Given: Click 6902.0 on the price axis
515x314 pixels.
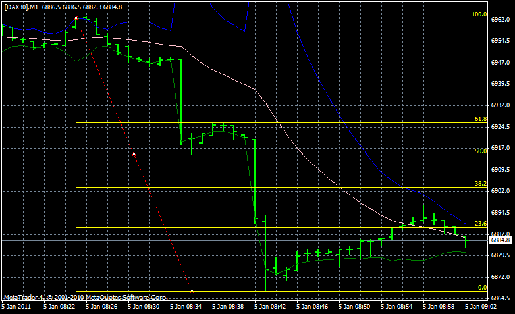Looking at the screenshot, I should point(501,191).
